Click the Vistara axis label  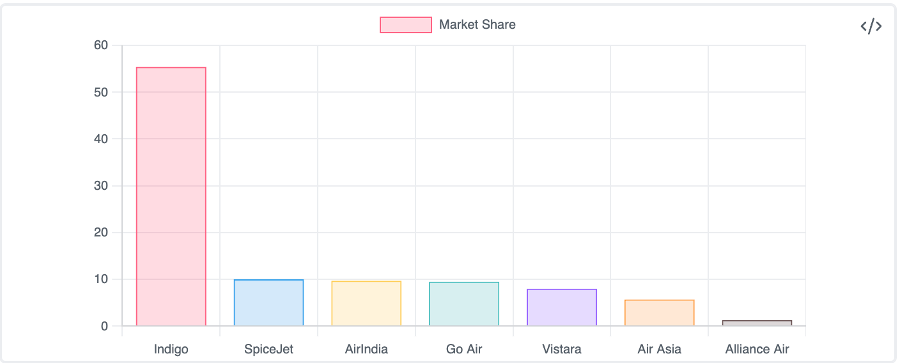point(562,350)
